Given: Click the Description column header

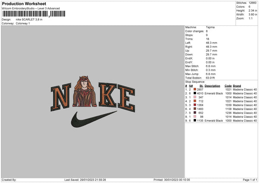Looking at the screenshot, I should click(212, 86).
